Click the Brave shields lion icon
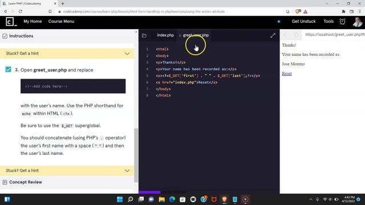 coord(298,11)
